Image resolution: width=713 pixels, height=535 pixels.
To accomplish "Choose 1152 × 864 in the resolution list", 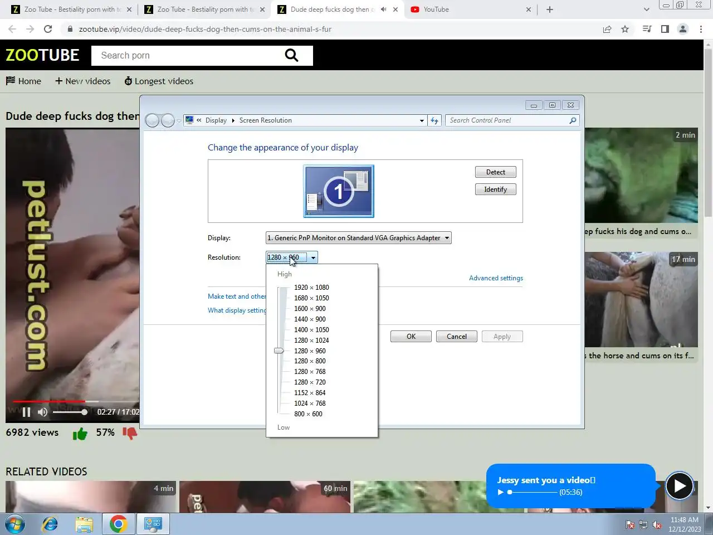I will [x=310, y=393].
